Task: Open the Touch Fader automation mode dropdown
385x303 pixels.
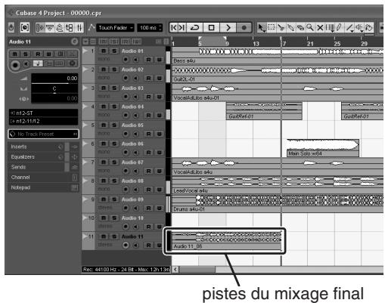Action: 115,28
